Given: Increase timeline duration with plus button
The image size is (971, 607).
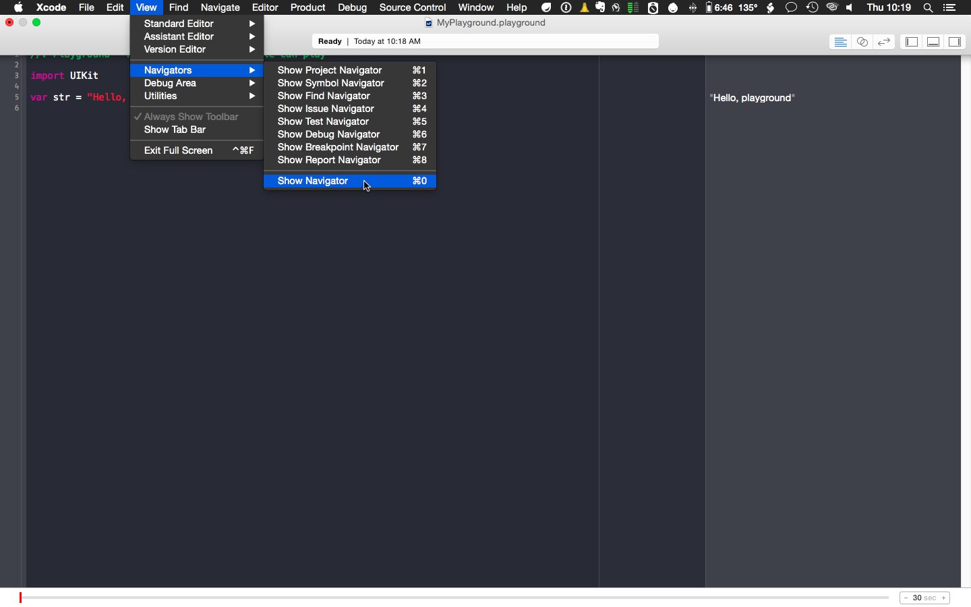Looking at the screenshot, I should coord(943,598).
